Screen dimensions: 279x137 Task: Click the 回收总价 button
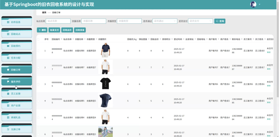tap(67, 30)
